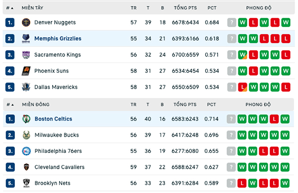Click the Milwaukee Bucks logo
The width and height of the screenshot is (298, 193).
click(26, 135)
